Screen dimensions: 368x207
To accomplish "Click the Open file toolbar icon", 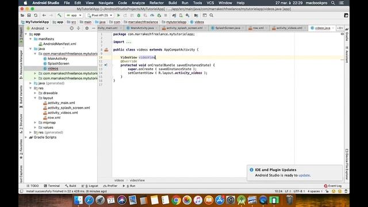I will 22,16.
